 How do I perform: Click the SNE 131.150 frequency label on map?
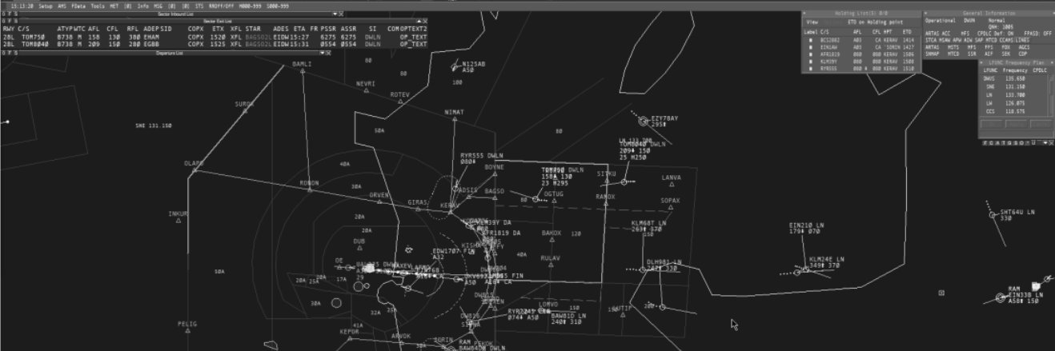tap(154, 126)
